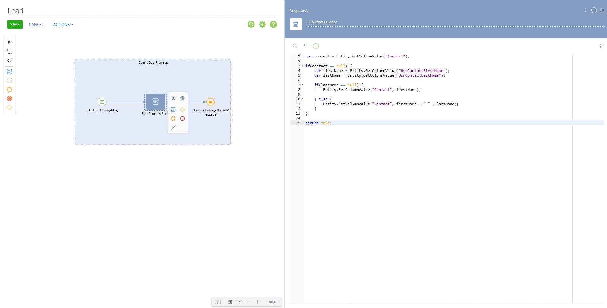Open the 100% zoom level dropdown

(x=273, y=302)
